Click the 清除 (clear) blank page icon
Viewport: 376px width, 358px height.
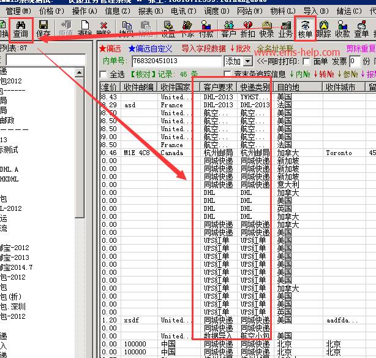[x=85, y=29]
